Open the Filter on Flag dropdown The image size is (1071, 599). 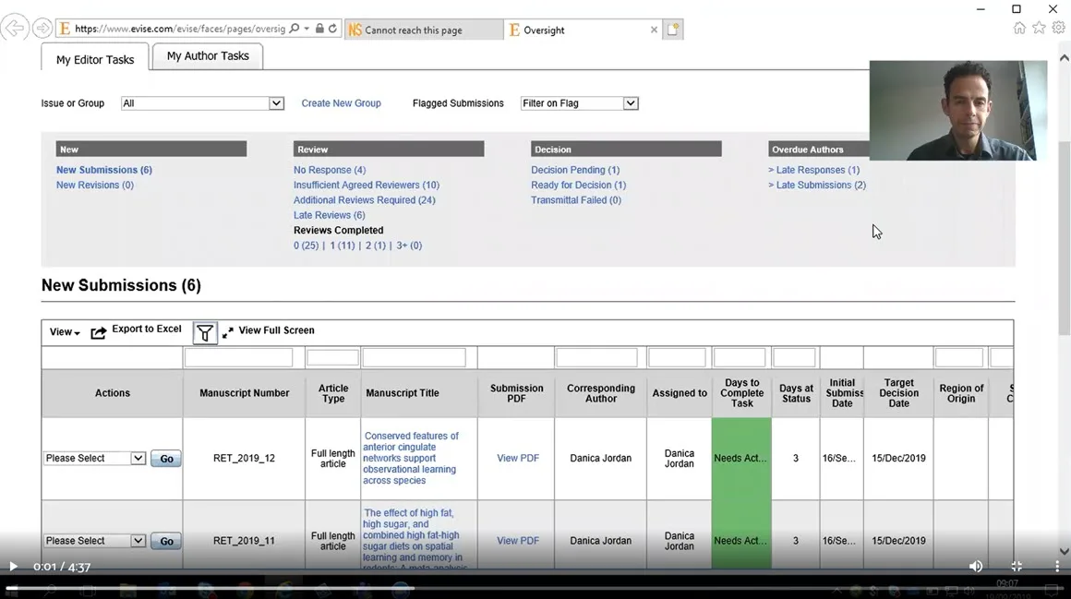click(579, 103)
